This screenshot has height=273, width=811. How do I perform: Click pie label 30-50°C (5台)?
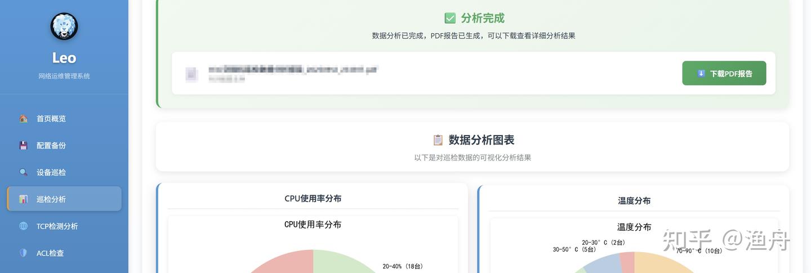click(x=574, y=249)
